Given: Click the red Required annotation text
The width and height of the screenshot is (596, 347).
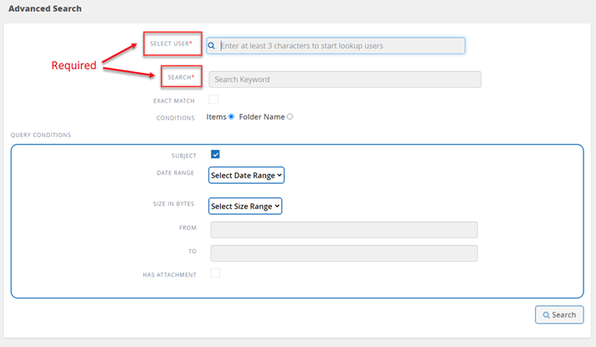Looking at the screenshot, I should 74,65.
